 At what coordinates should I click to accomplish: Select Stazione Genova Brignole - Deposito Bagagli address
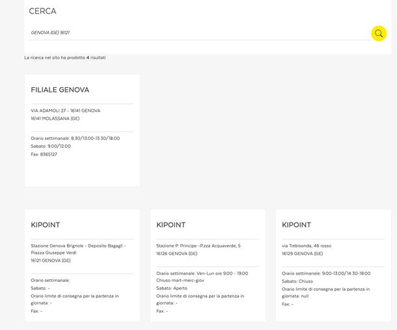point(79,249)
